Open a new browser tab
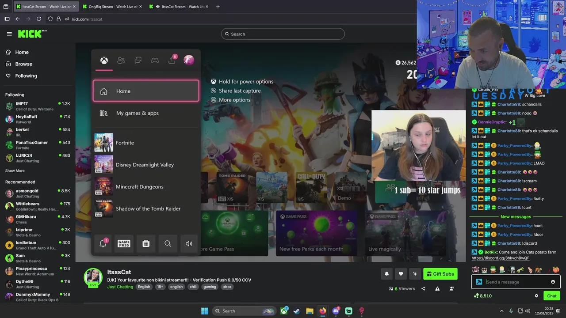The height and width of the screenshot is (318, 566). (218, 7)
